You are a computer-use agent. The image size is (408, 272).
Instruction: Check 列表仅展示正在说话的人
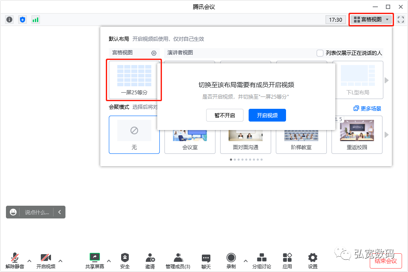coord(319,53)
